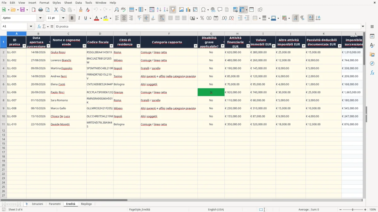This screenshot has height=212, width=378.
Task: Insert an image using the toolbar icon
Action: click(x=181, y=10)
